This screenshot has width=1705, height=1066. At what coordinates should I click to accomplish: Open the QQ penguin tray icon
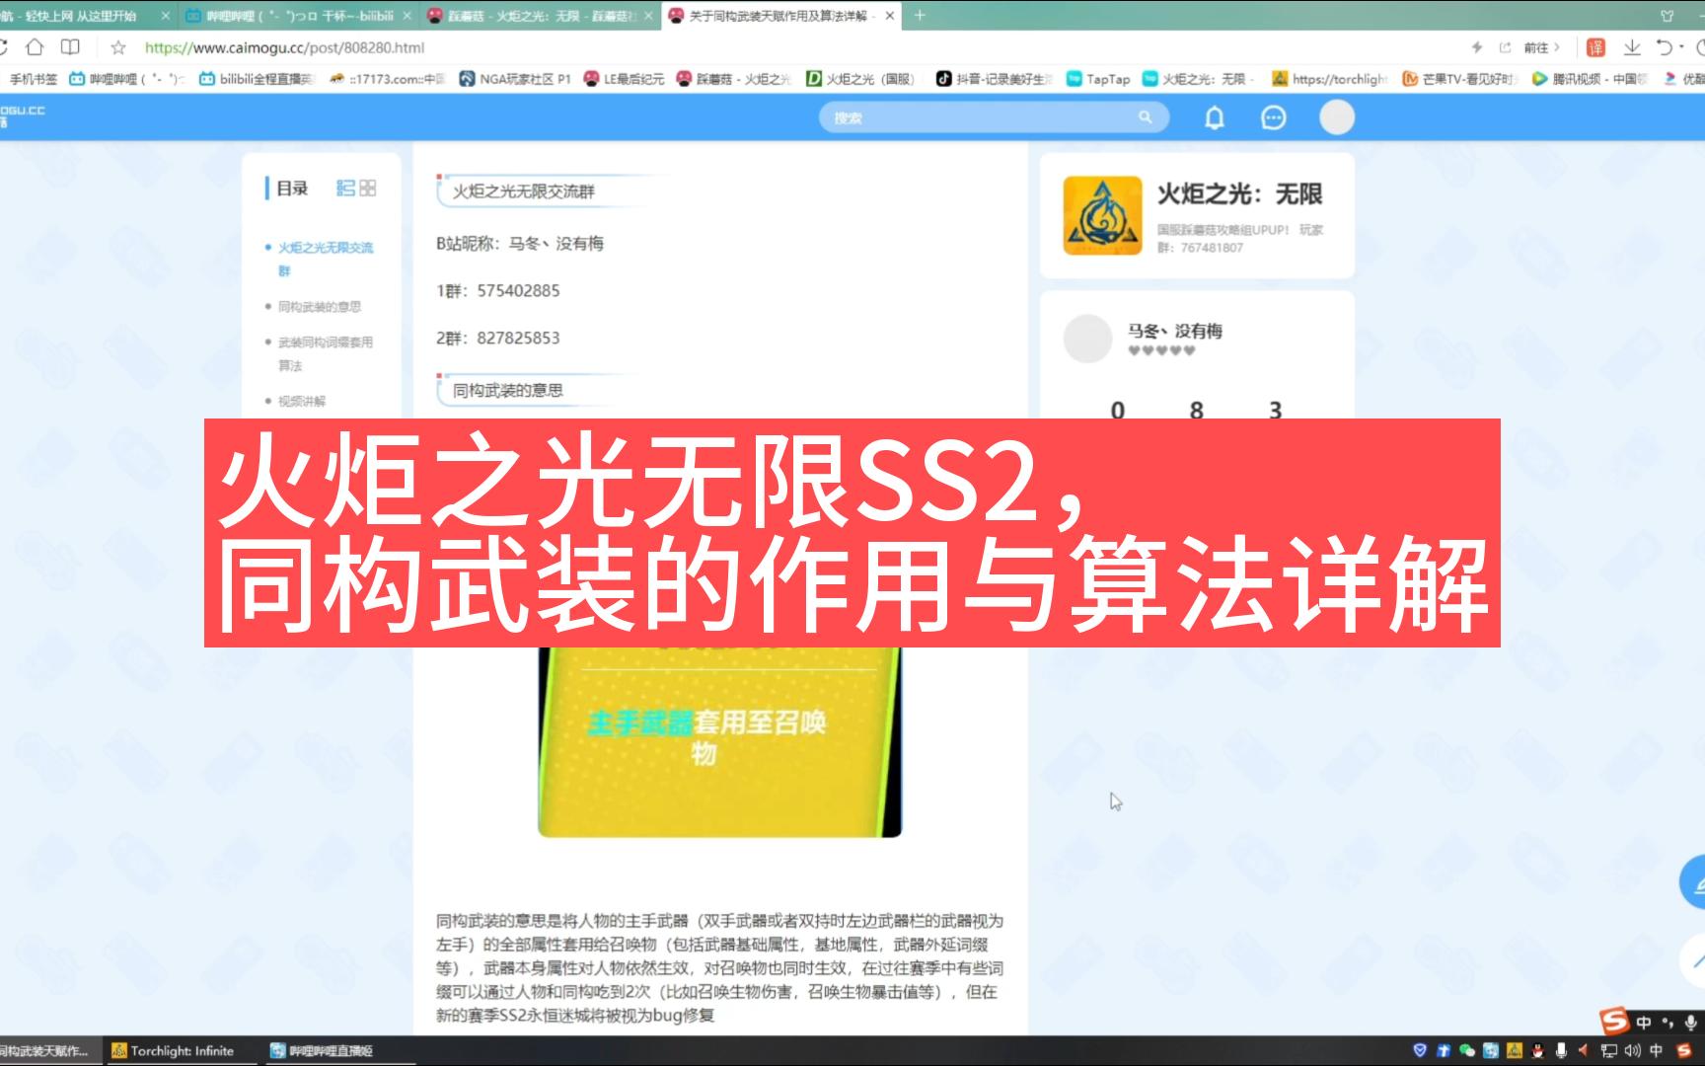[1538, 1050]
